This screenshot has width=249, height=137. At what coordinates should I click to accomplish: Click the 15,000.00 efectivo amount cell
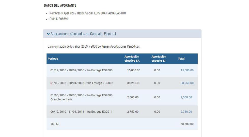[x=134, y=70]
